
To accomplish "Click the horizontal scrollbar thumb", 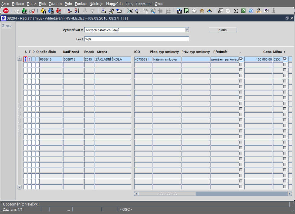I will (167, 193).
